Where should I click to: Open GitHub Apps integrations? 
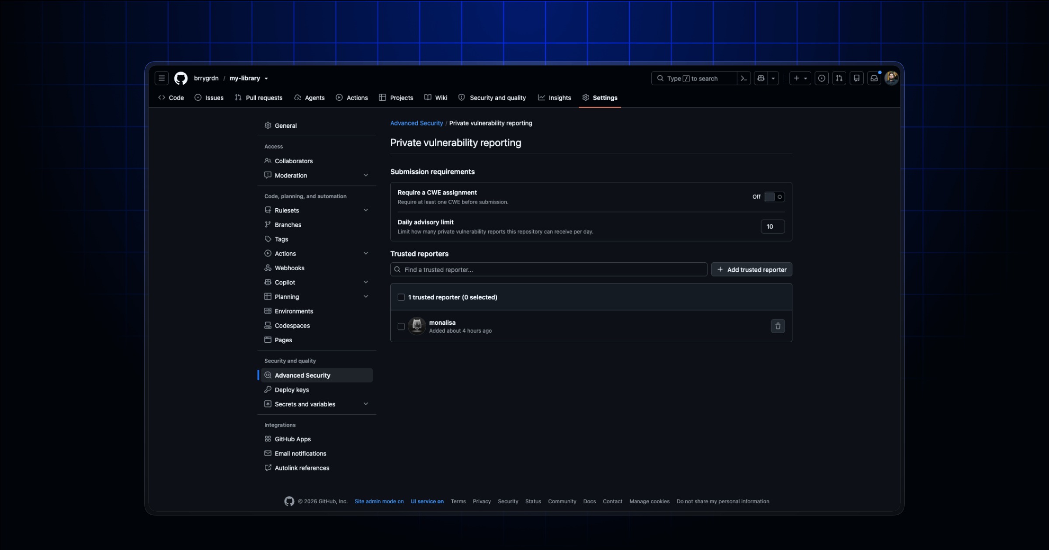click(317, 439)
